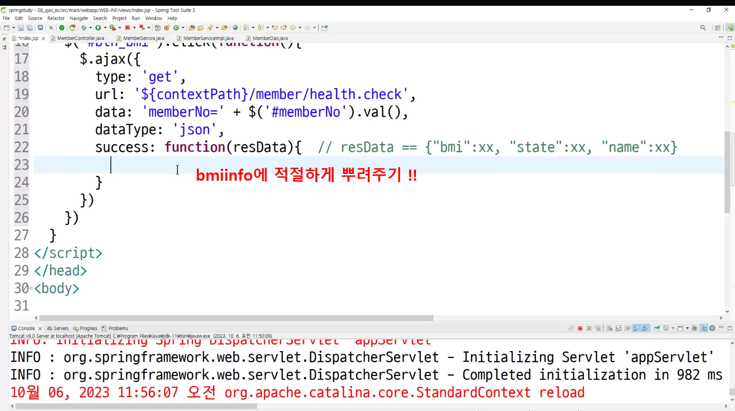Click the Debug bug icon
Image resolution: width=735 pixels, height=411 pixels.
tap(84, 28)
